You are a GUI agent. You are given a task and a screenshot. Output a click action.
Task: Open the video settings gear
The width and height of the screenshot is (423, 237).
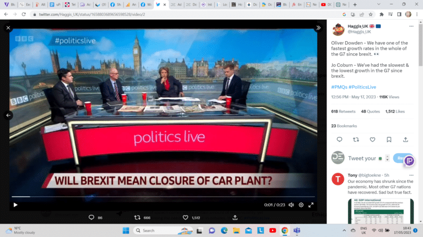point(301,205)
